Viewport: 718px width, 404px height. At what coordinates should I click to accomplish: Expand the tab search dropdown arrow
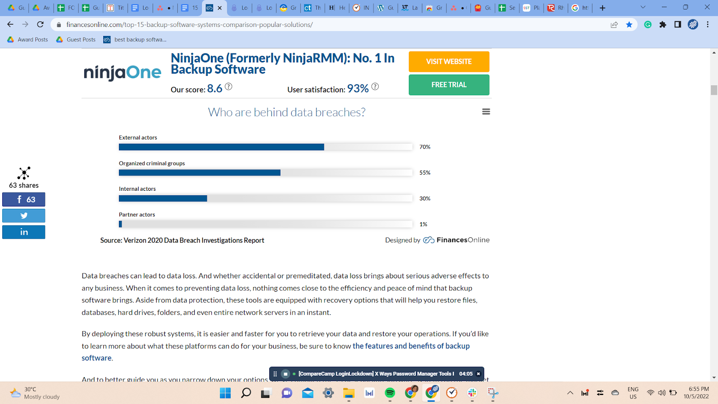643,7
